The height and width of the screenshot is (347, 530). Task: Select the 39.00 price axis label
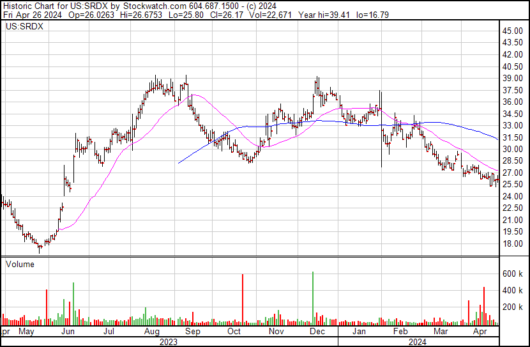512,78
